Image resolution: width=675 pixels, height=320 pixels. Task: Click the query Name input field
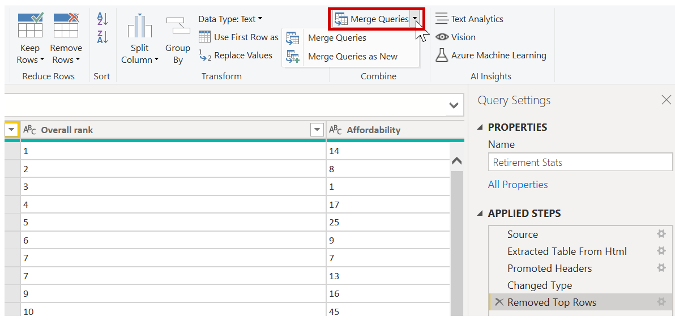(x=580, y=163)
